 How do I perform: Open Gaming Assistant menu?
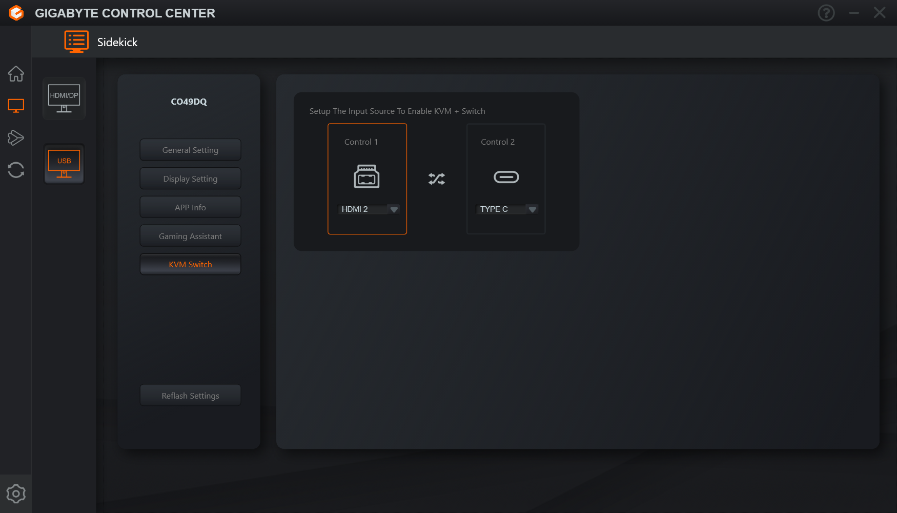(x=190, y=236)
